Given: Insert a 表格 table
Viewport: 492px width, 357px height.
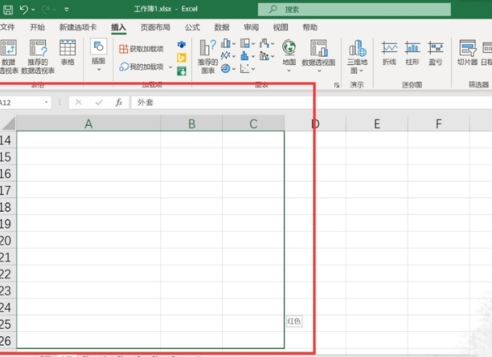Looking at the screenshot, I should [68, 53].
